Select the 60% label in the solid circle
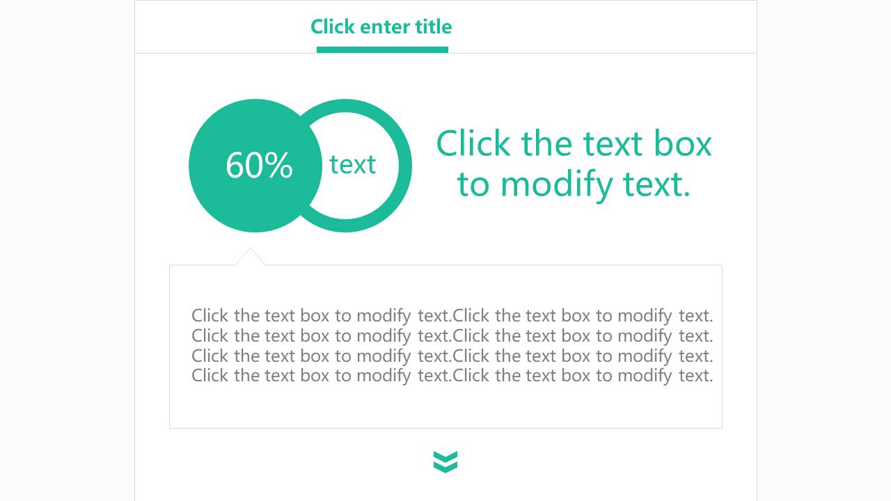The height and width of the screenshot is (501, 891). (x=259, y=166)
